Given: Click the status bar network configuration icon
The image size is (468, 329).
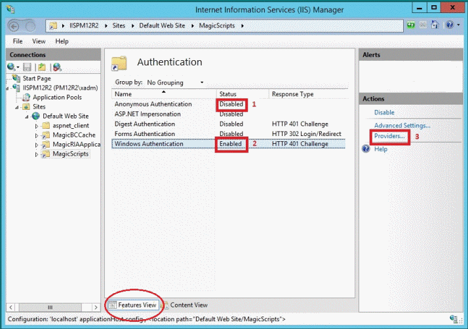Looking at the screenshot, I should [x=454, y=319].
